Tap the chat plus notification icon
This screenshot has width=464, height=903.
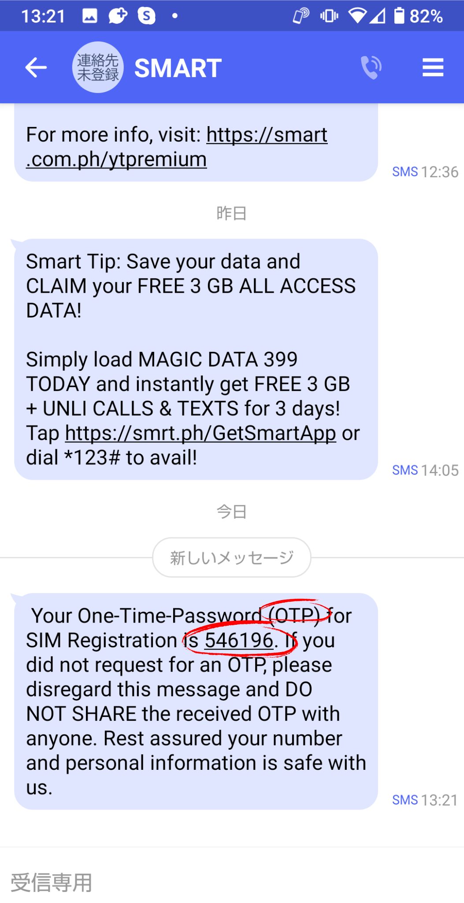(x=118, y=16)
